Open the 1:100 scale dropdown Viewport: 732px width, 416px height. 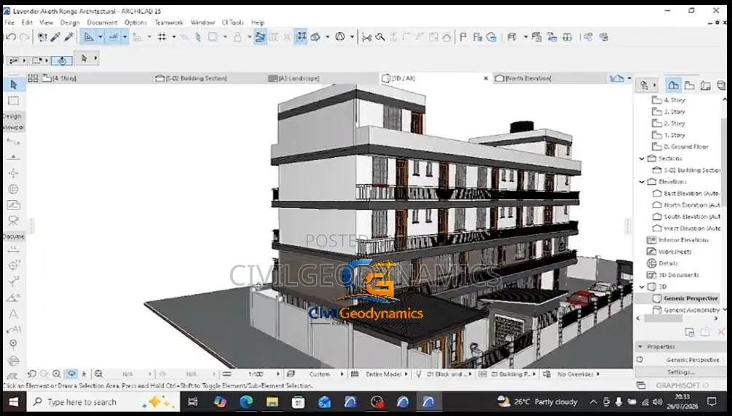[x=278, y=374]
